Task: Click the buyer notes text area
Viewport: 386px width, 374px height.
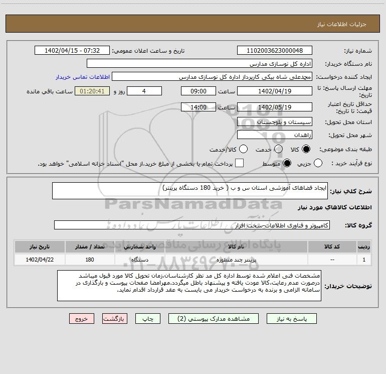Action: [189, 286]
